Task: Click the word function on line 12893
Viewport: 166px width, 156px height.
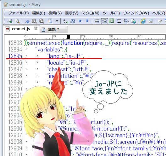Action: (73, 43)
